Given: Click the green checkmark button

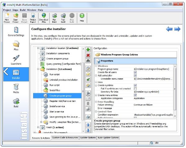Looking at the screenshot, I should click(88, 80).
